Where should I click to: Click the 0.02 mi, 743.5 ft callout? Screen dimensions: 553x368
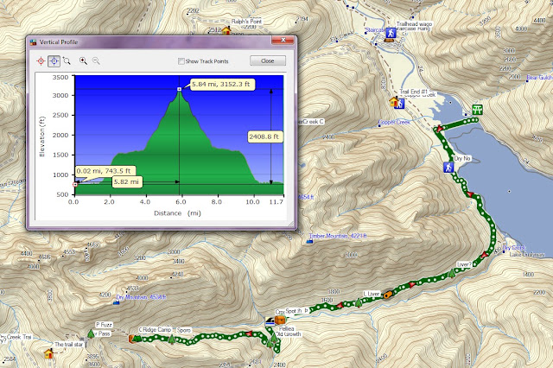pos(104,171)
